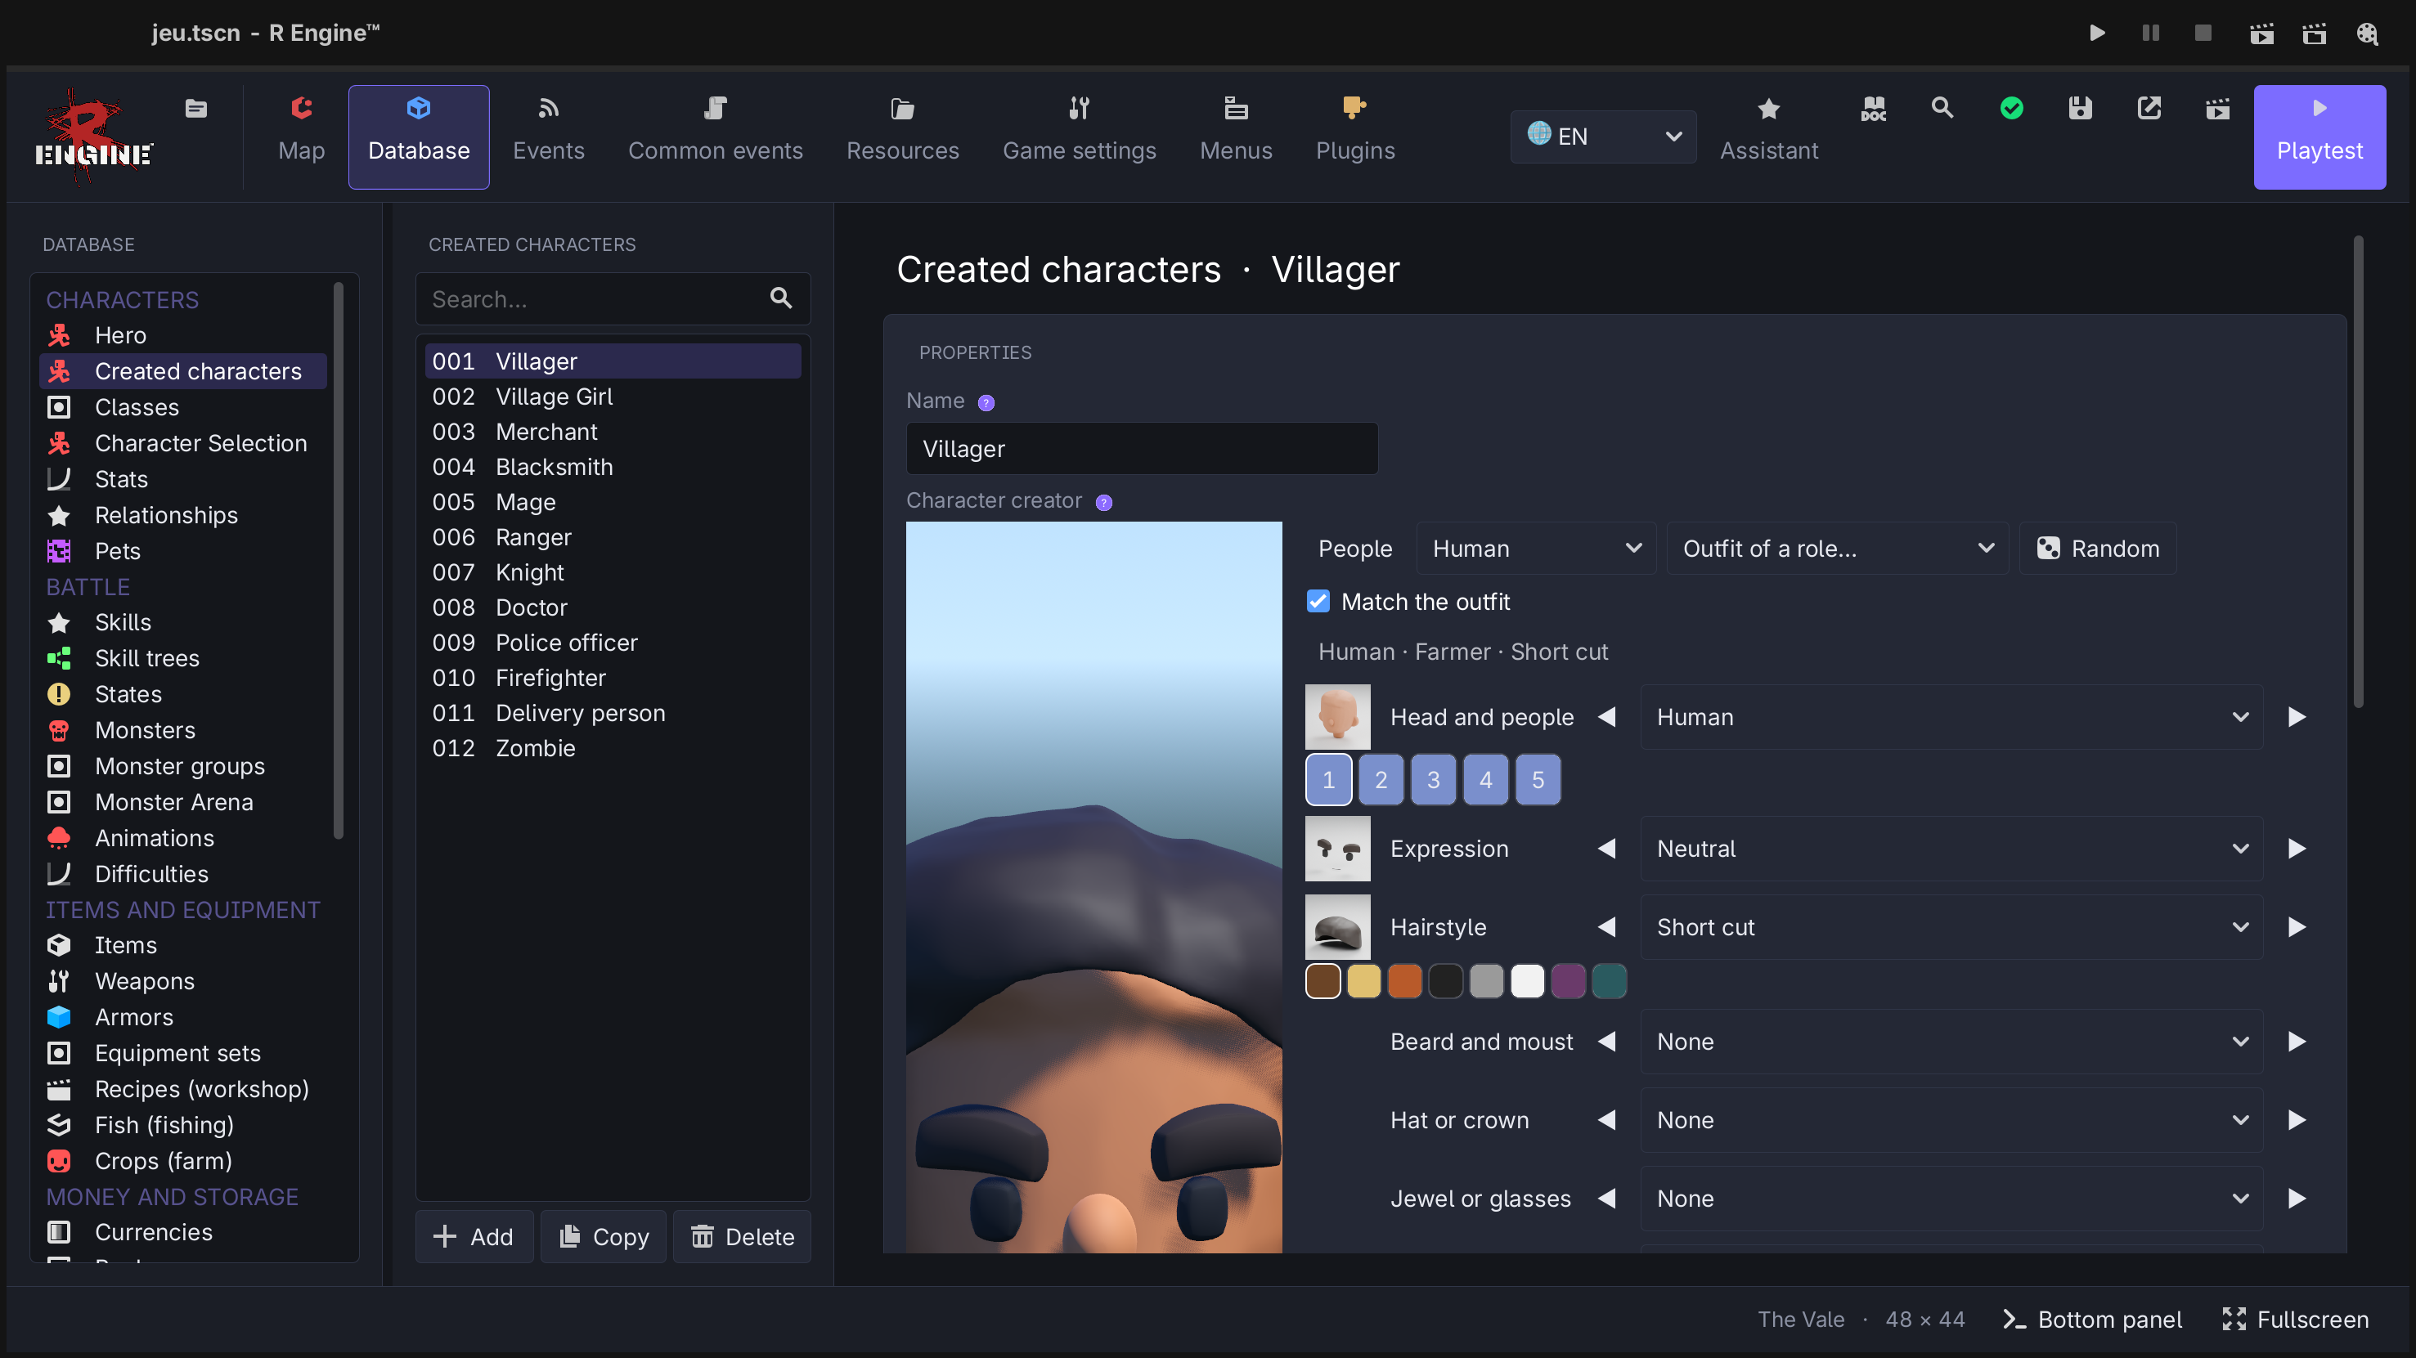The height and width of the screenshot is (1358, 2416).
Task: Open the Hat or crown dropdown
Action: pos(1951,1120)
